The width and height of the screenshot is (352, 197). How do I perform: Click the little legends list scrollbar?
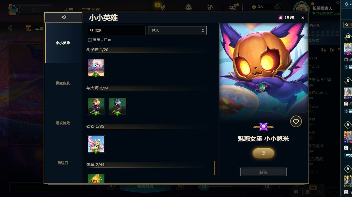[214, 168]
